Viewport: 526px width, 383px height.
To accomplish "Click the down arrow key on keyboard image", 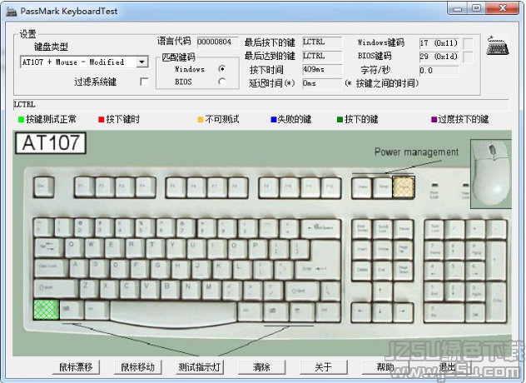I will (x=382, y=312).
